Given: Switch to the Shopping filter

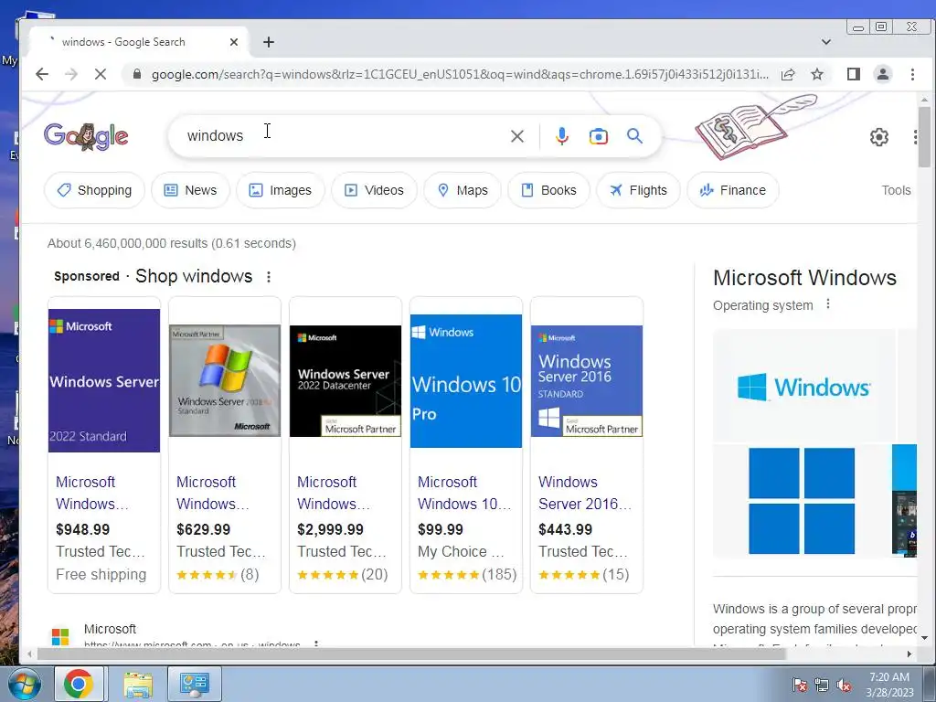Looking at the screenshot, I should (94, 190).
